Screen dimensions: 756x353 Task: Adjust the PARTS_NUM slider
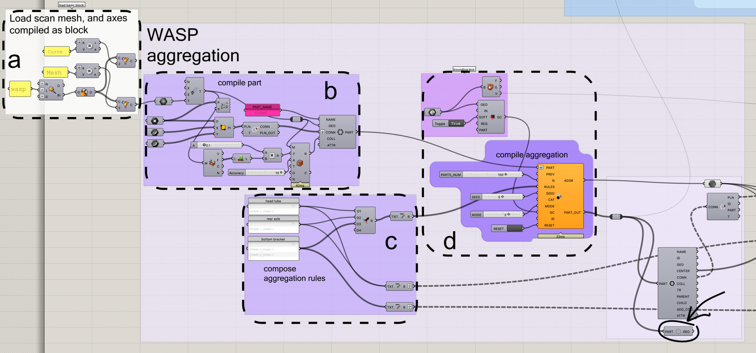[481, 175]
